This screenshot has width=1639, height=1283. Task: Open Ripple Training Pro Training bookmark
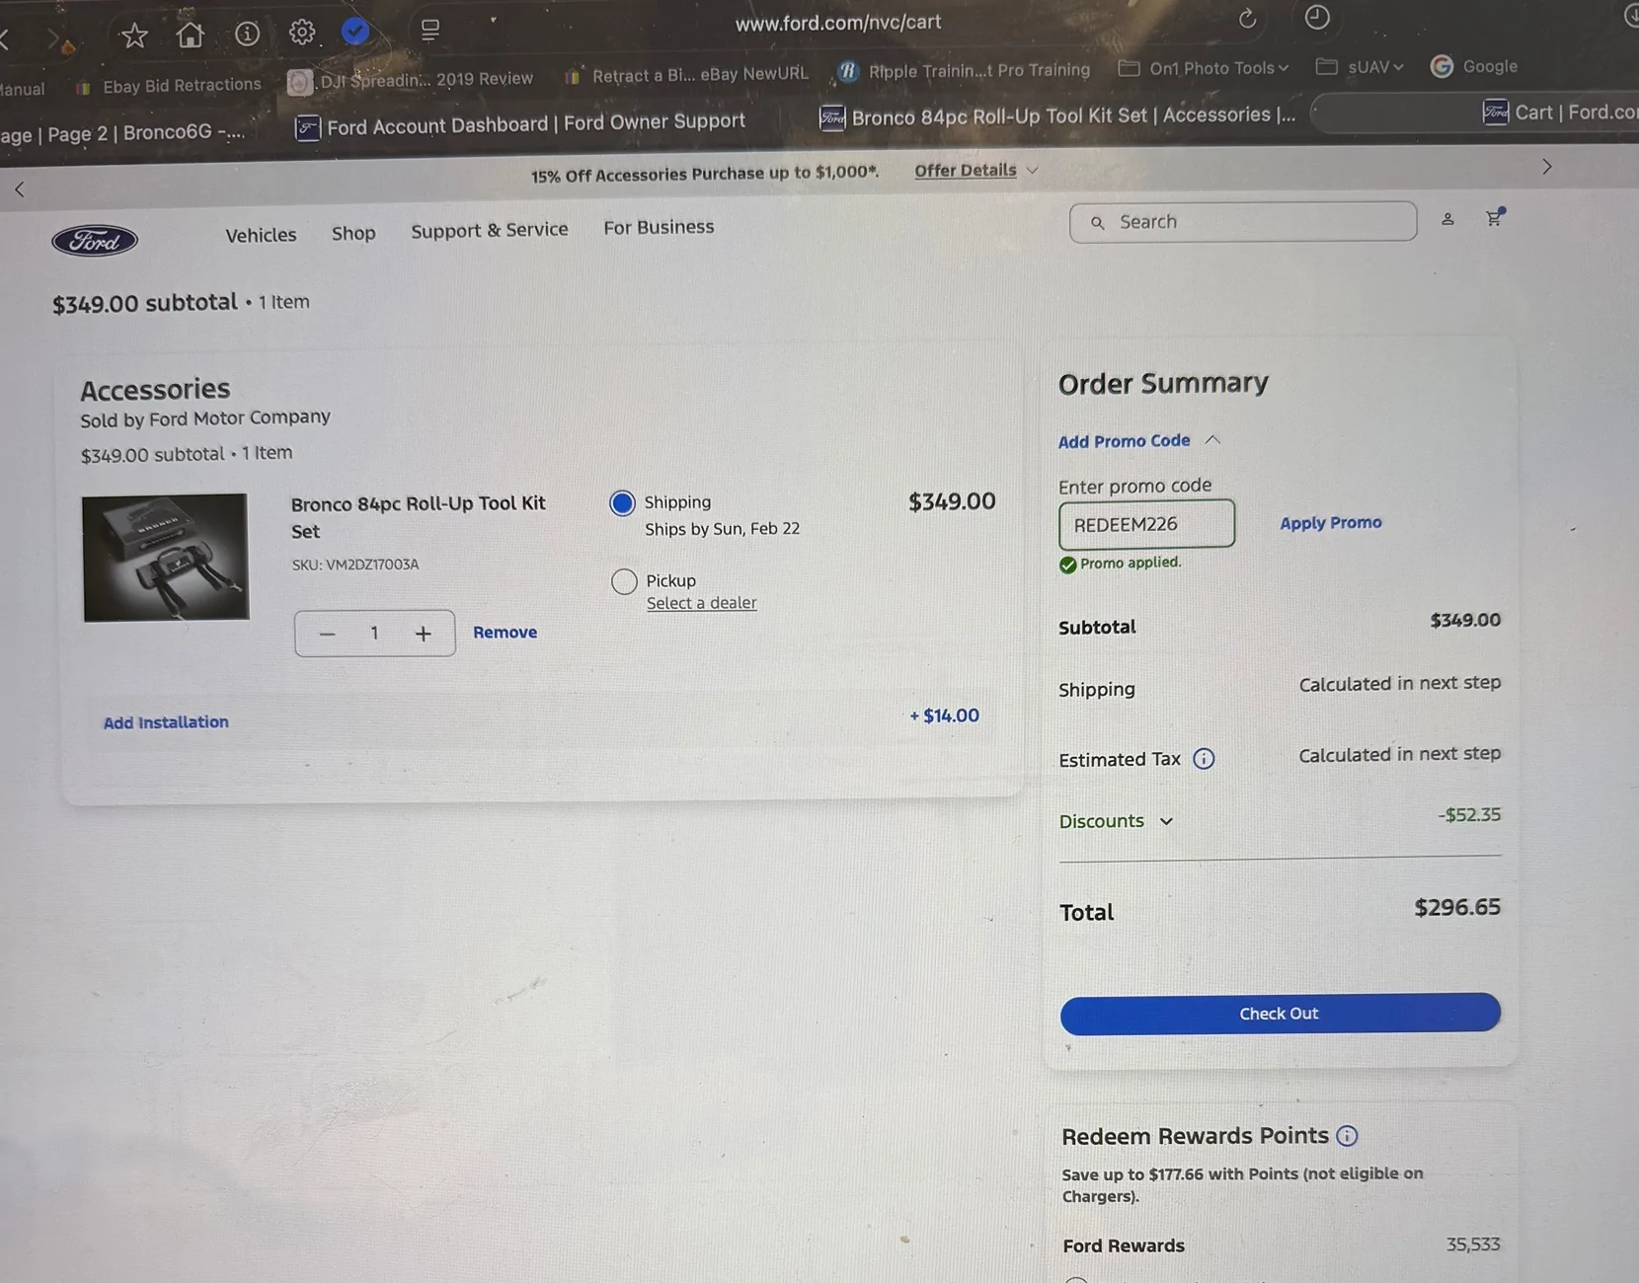tap(964, 70)
